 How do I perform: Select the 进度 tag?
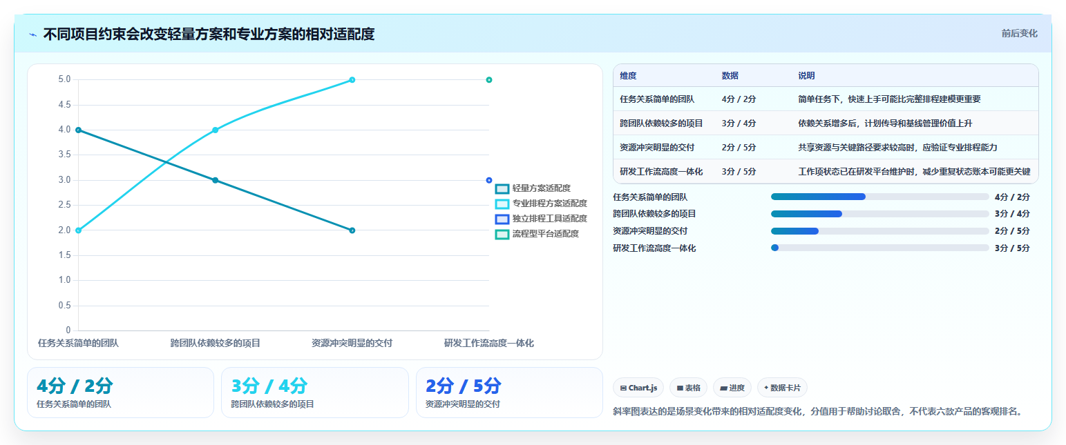coord(732,388)
